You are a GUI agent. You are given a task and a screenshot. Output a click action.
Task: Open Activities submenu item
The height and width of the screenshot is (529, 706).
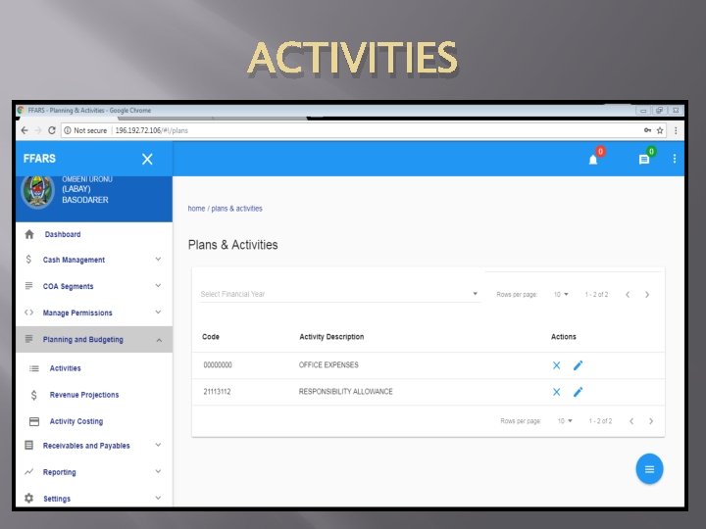point(66,368)
